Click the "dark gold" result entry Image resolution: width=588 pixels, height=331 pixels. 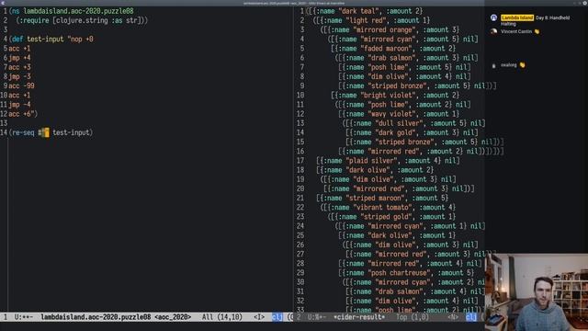(412, 132)
